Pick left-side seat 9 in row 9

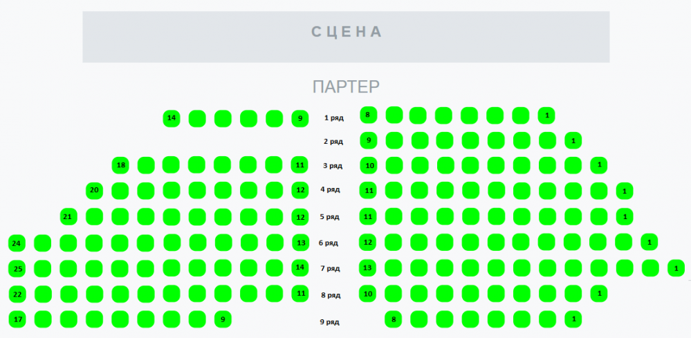click(x=223, y=319)
